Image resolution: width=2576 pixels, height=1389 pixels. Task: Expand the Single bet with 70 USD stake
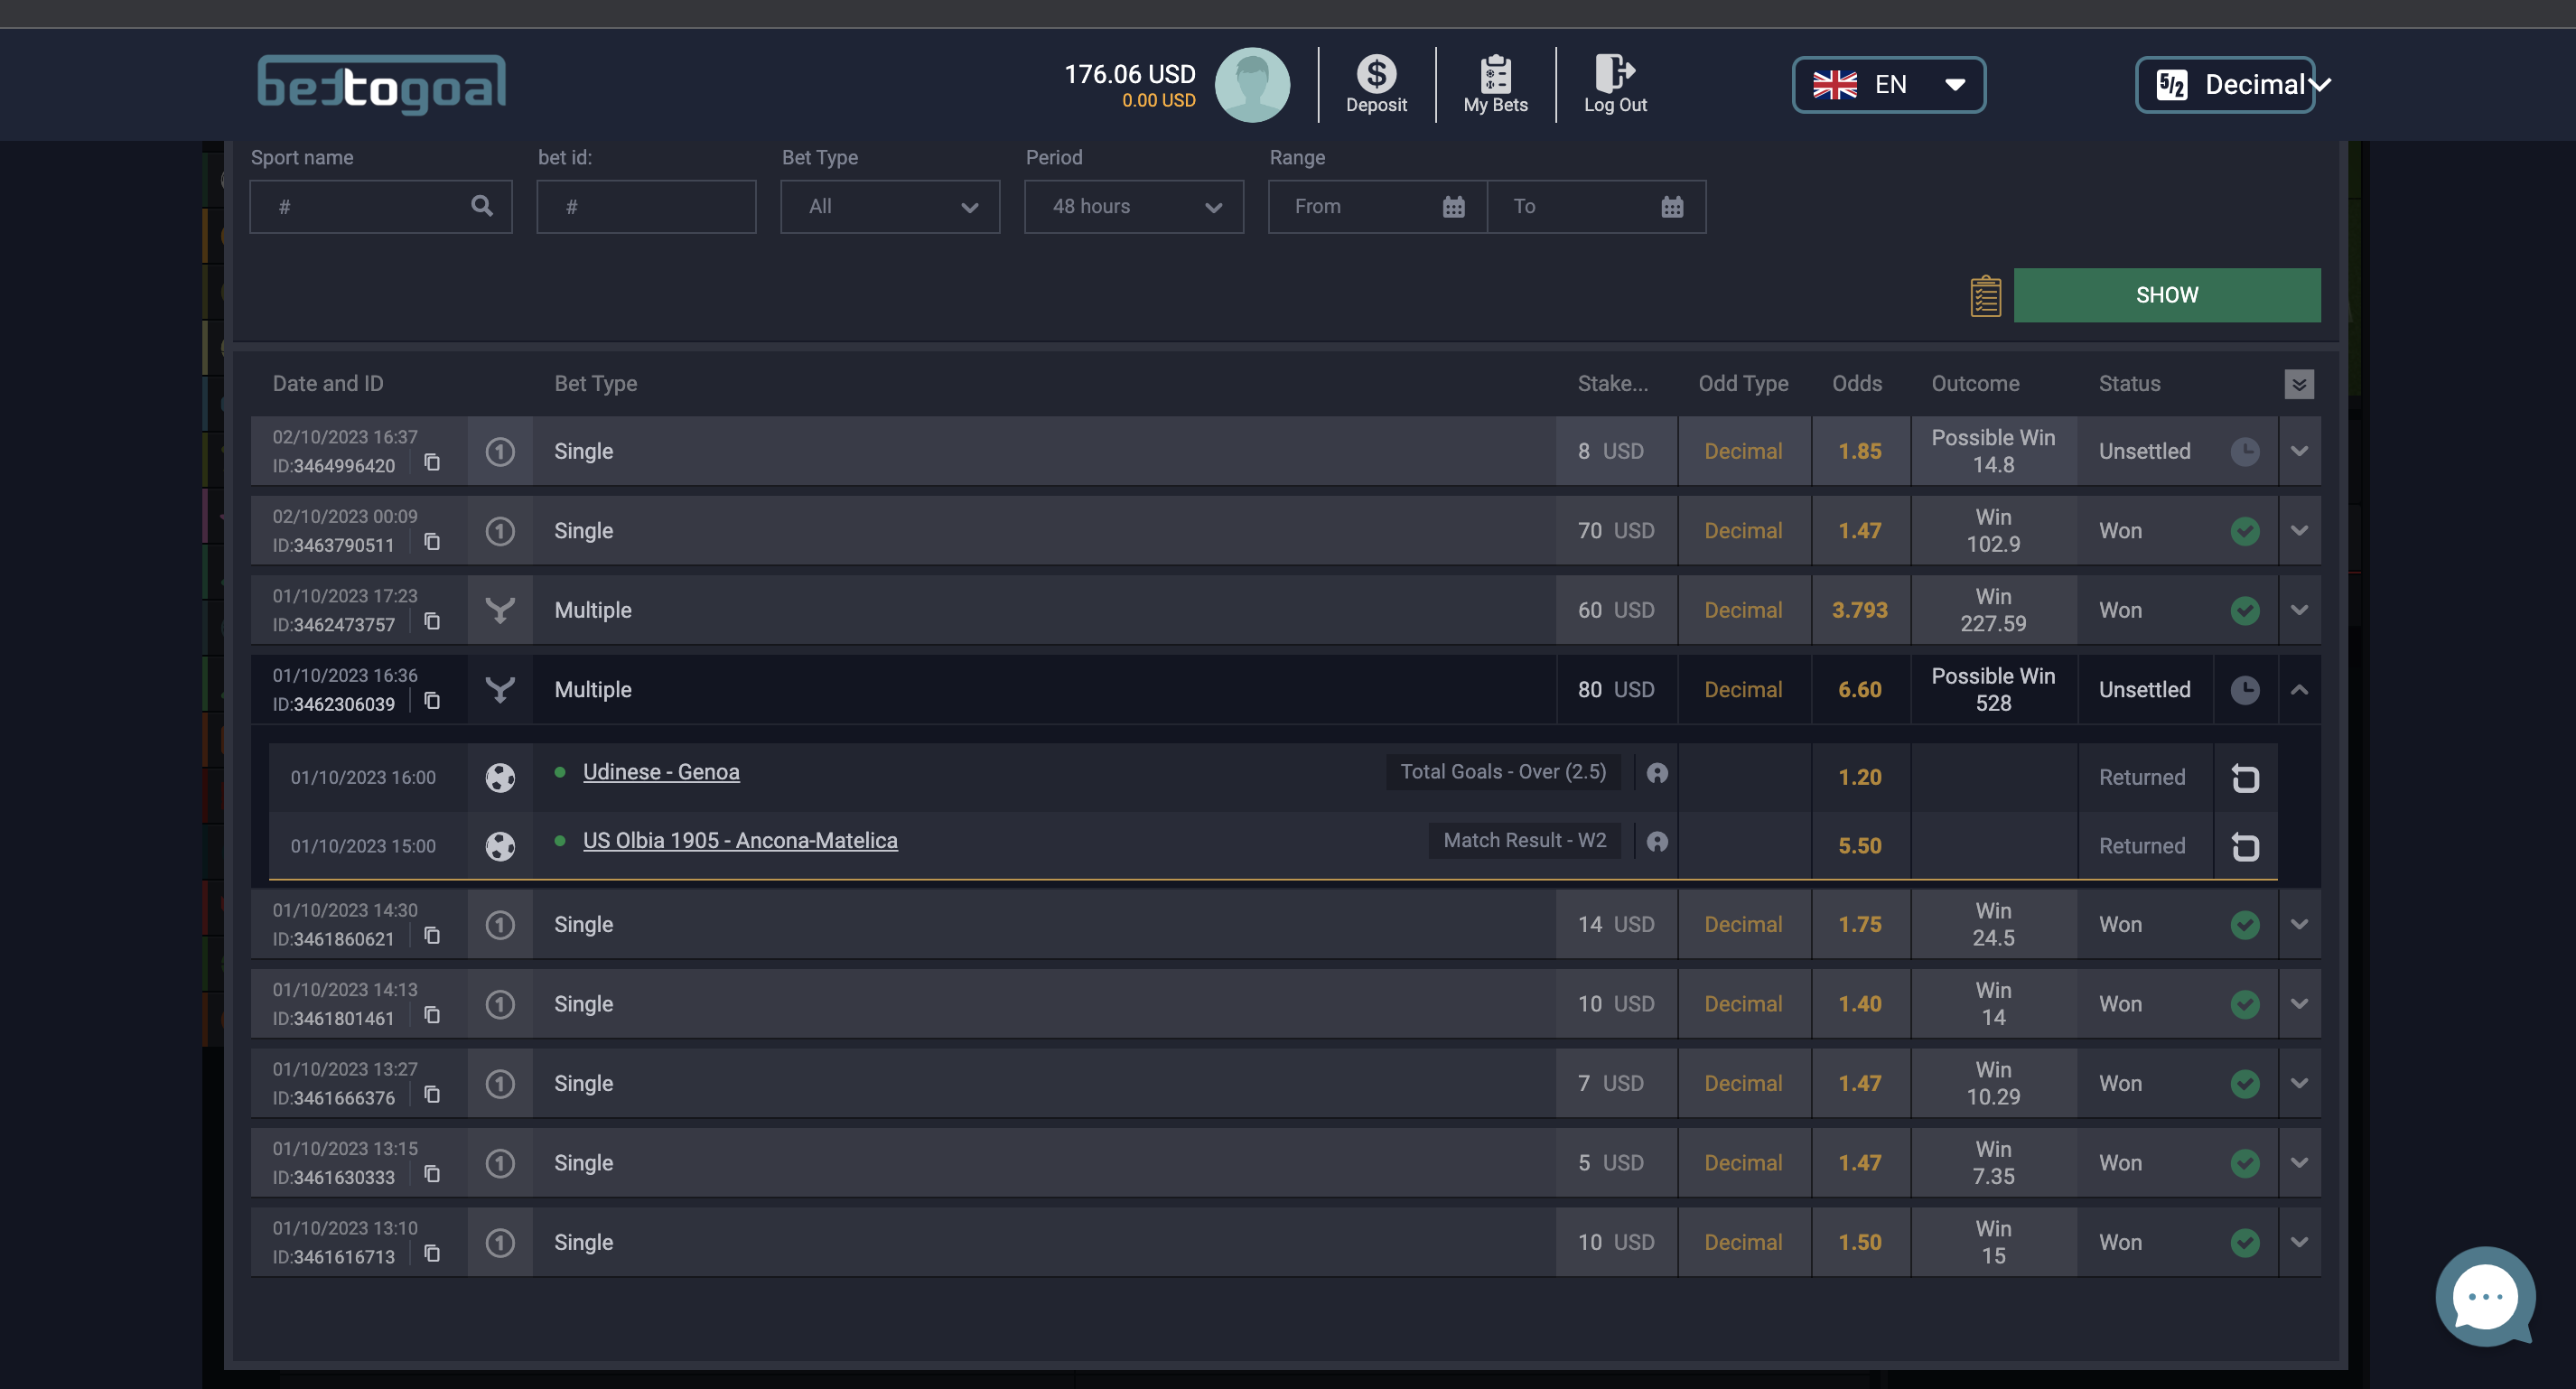tap(2299, 531)
